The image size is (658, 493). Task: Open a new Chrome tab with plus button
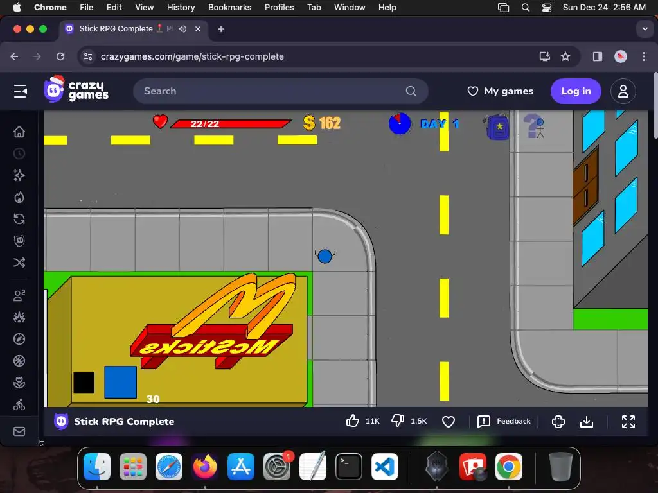tap(221, 29)
